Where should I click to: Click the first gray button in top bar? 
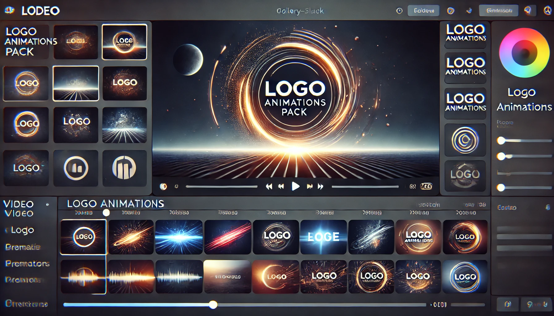click(x=424, y=11)
